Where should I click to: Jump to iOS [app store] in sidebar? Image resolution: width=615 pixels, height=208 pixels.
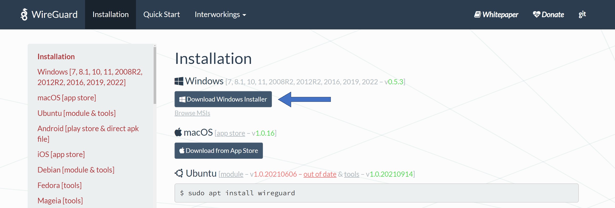point(61,154)
